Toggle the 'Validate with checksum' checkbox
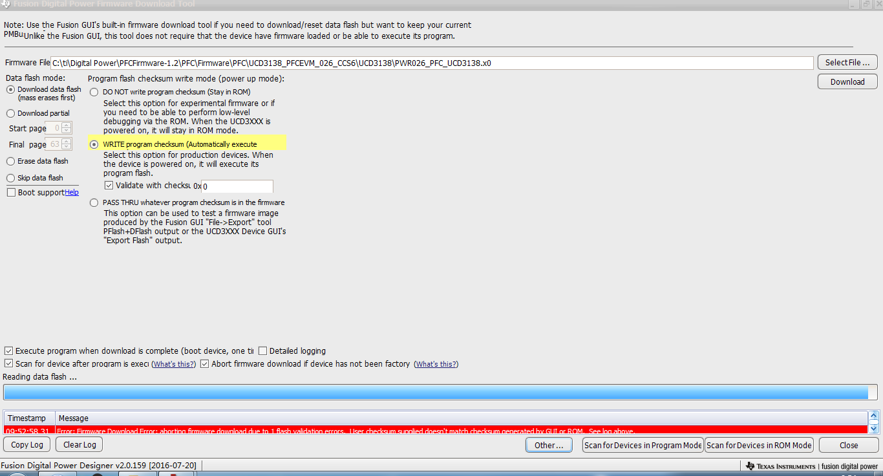Image resolution: width=883 pixels, height=476 pixels. tap(109, 186)
